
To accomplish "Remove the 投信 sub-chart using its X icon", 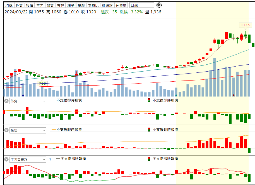I will pyautogui.click(x=6, y=130).
